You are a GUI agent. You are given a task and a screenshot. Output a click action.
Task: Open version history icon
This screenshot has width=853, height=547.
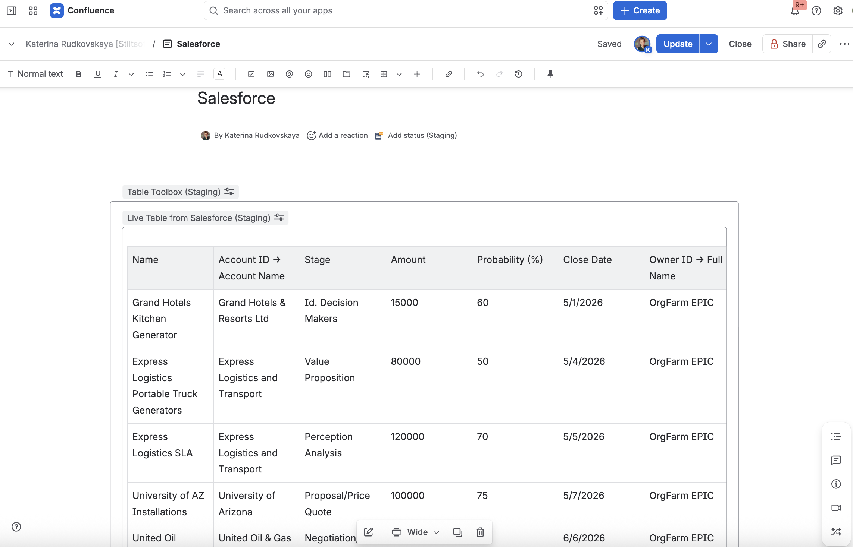pos(518,74)
